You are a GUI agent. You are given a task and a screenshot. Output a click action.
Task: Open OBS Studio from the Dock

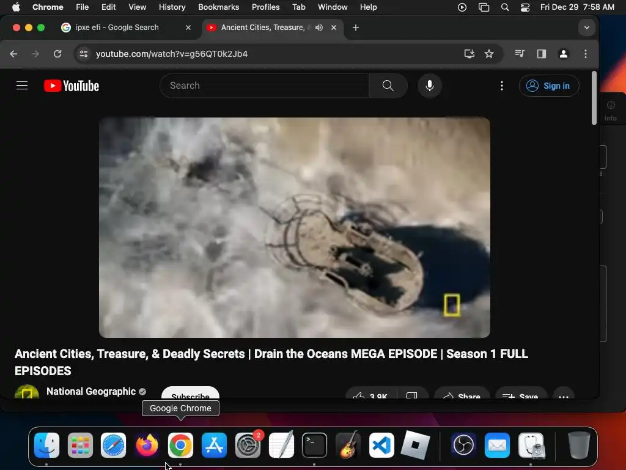pos(463,445)
